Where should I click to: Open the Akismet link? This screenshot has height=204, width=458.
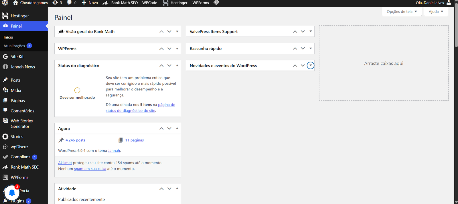65,163
